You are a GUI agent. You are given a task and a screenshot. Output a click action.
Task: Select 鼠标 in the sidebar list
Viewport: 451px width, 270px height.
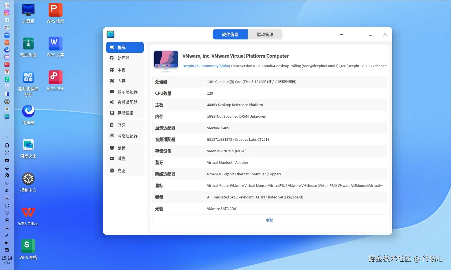tap(125, 148)
